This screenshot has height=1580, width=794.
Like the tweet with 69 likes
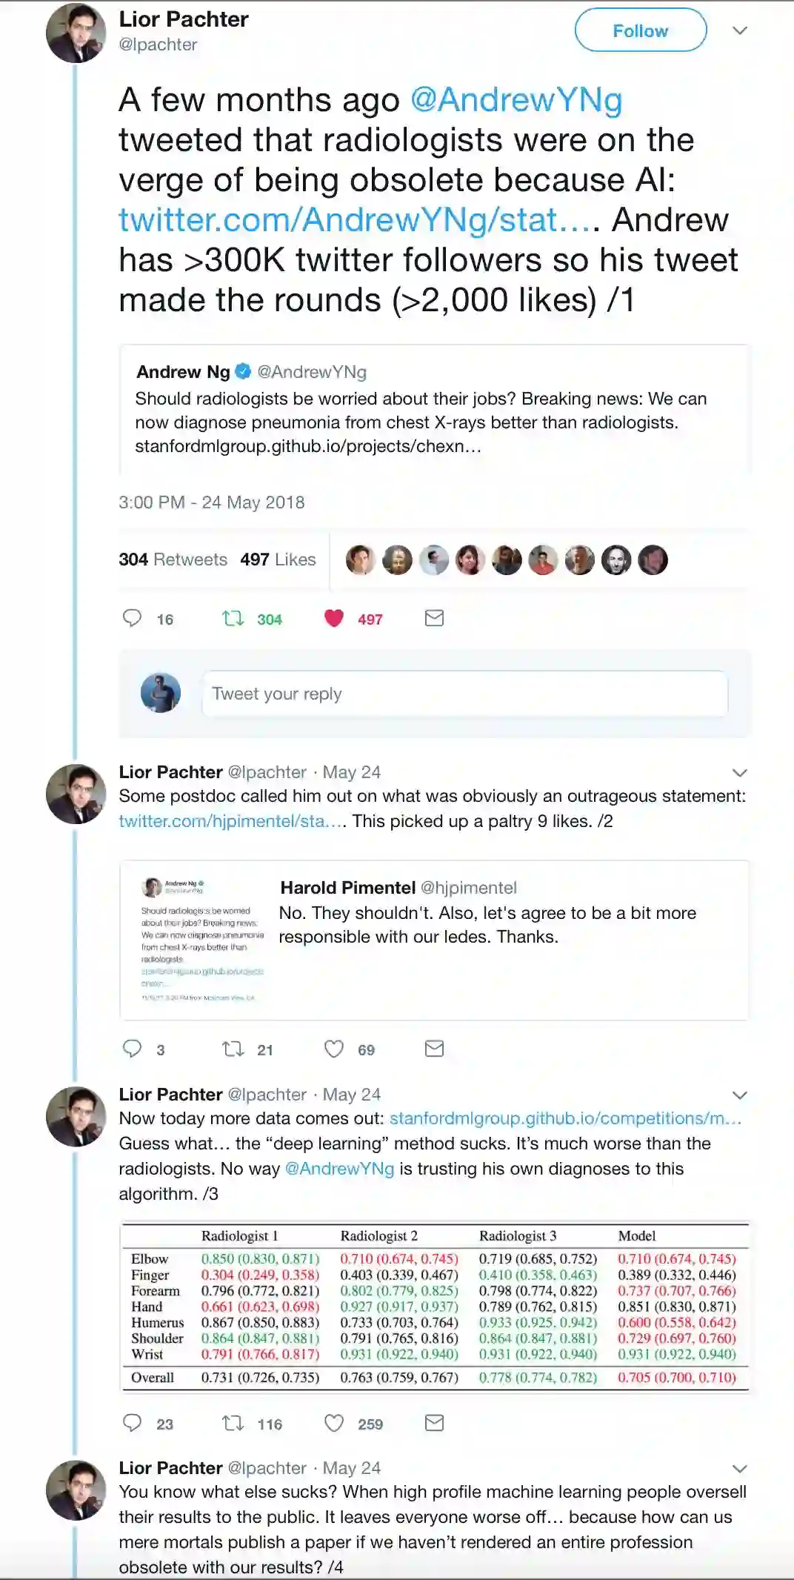click(334, 1049)
